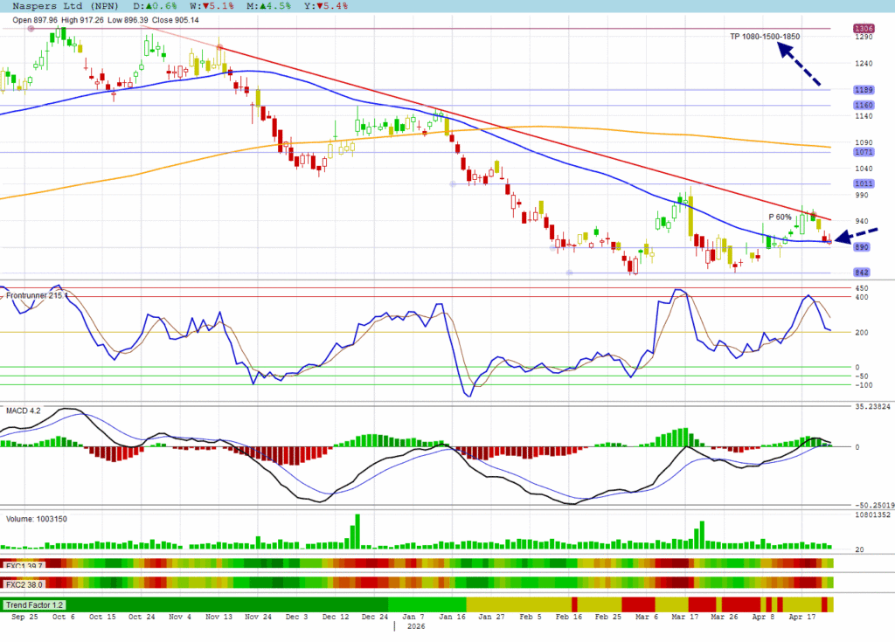Click the TP 1080-1500-1850 annotation
This screenshot has height=642, width=895.
[x=765, y=36]
